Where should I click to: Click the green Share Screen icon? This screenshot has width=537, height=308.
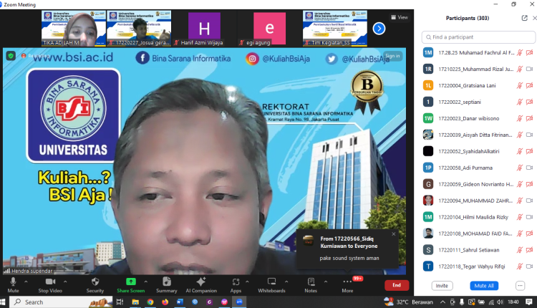coord(131,281)
